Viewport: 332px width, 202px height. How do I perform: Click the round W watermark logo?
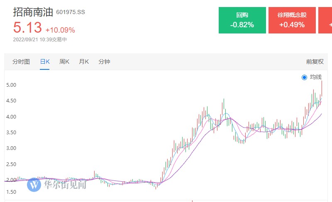point(34,185)
